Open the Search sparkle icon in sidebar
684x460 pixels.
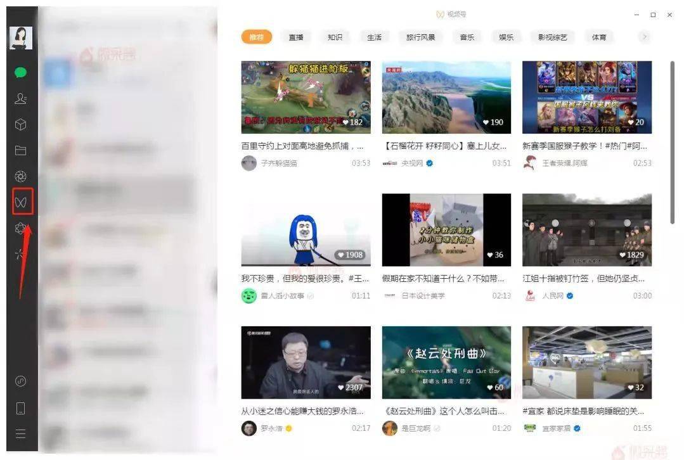coord(21,253)
